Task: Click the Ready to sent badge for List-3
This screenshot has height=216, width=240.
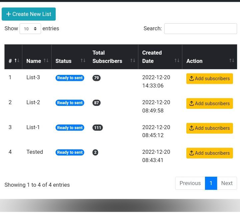Action: click(x=70, y=78)
